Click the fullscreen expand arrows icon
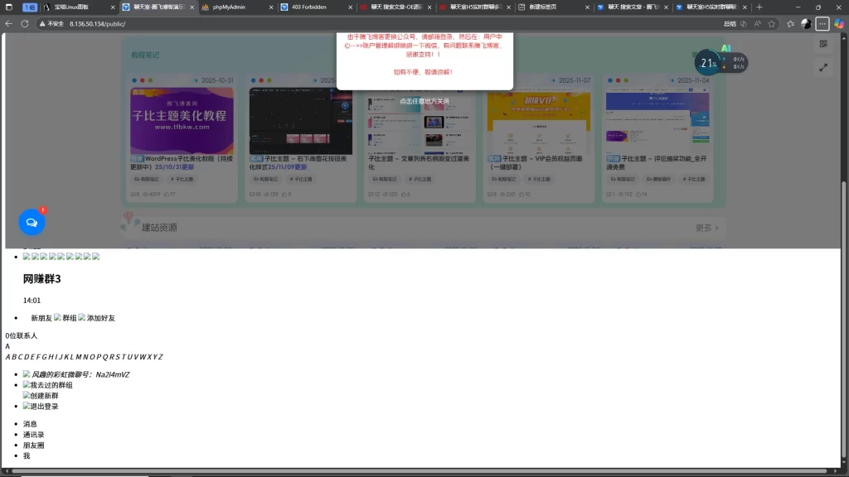 pyautogui.click(x=823, y=68)
